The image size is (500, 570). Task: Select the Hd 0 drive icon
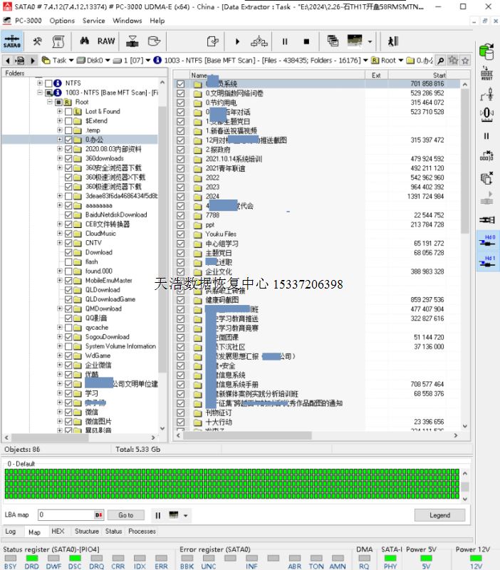488,240
